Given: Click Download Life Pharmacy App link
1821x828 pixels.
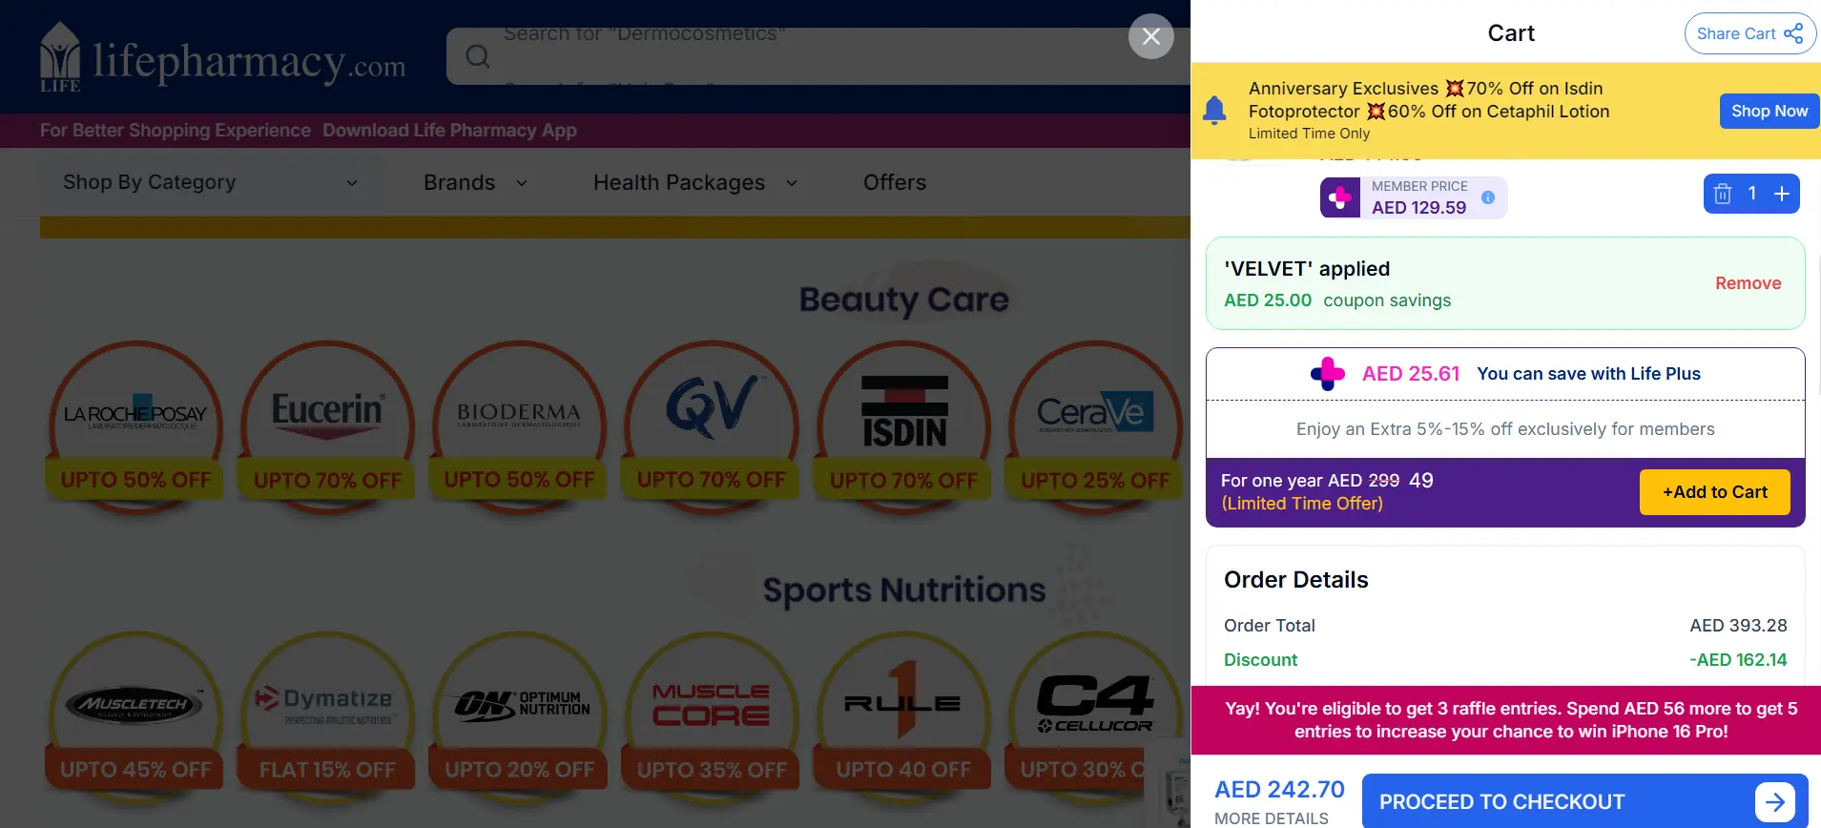Looking at the screenshot, I should pos(449,131).
